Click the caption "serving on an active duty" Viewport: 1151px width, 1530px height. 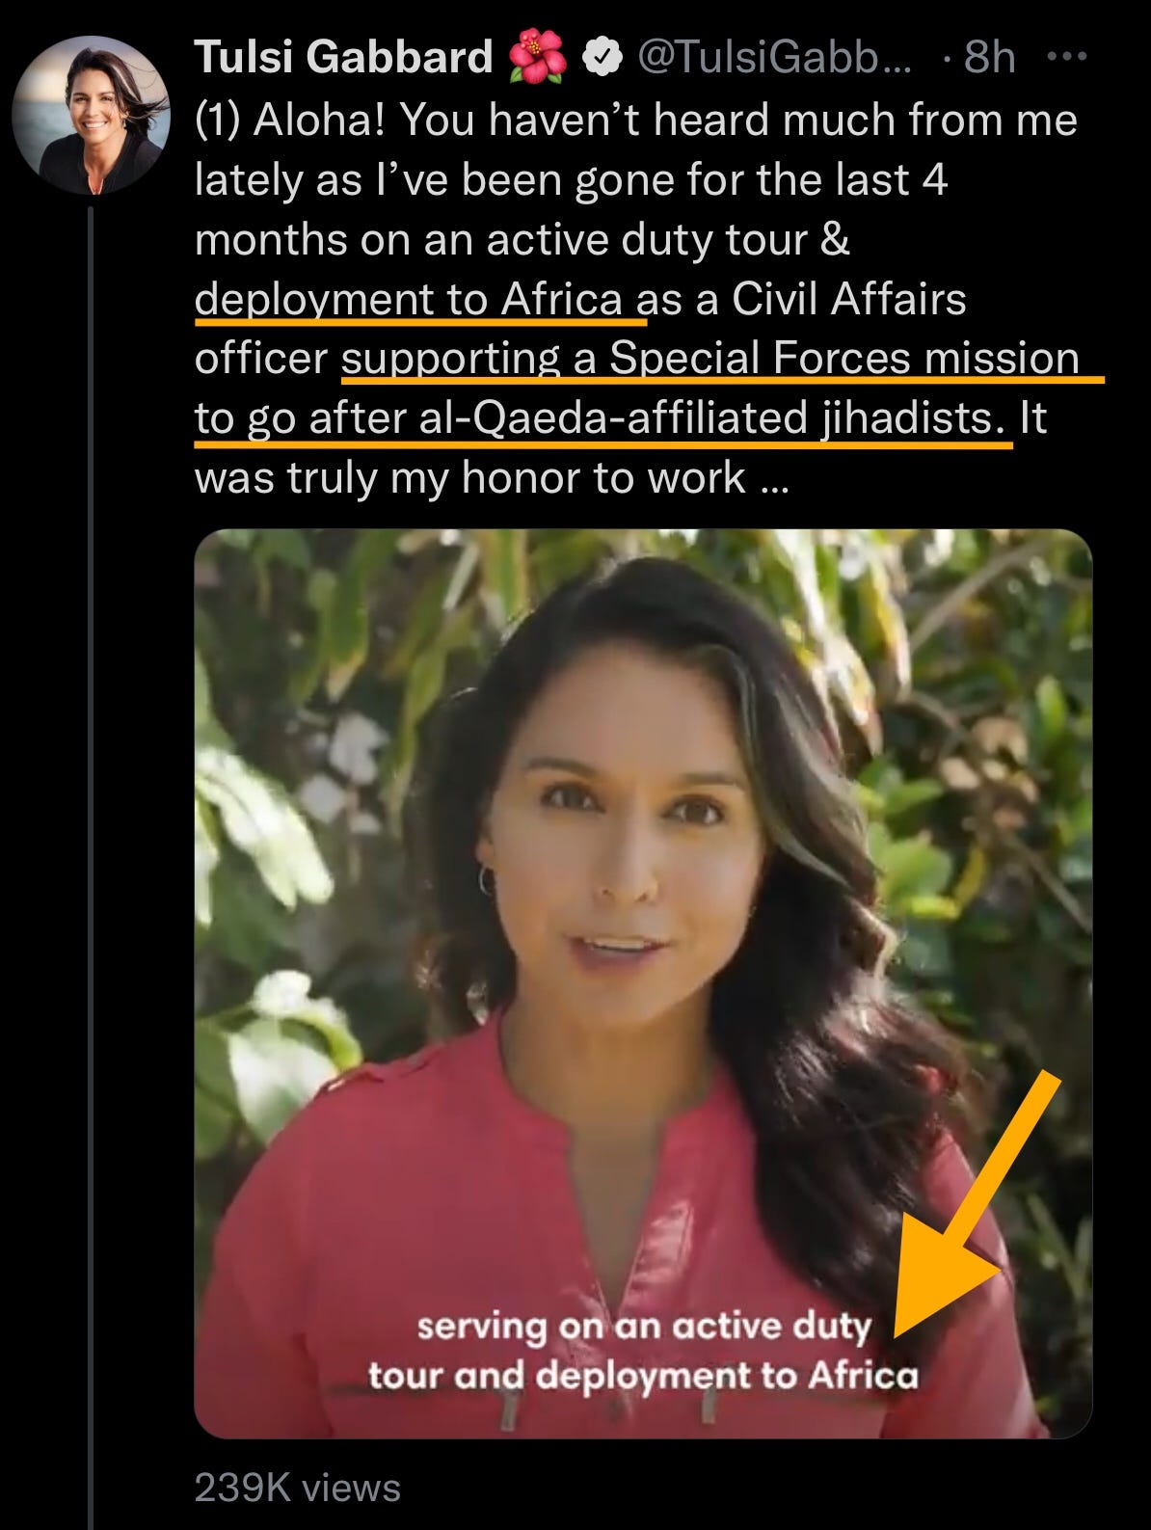[644, 1327]
